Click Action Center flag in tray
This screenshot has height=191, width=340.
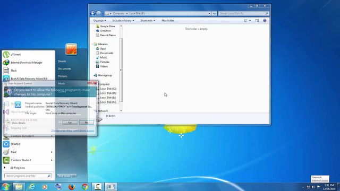coord(319,187)
